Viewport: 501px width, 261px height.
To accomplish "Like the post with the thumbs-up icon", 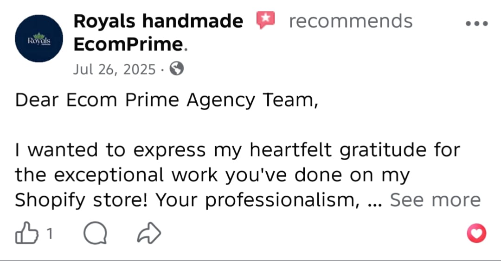I will pos(26,234).
